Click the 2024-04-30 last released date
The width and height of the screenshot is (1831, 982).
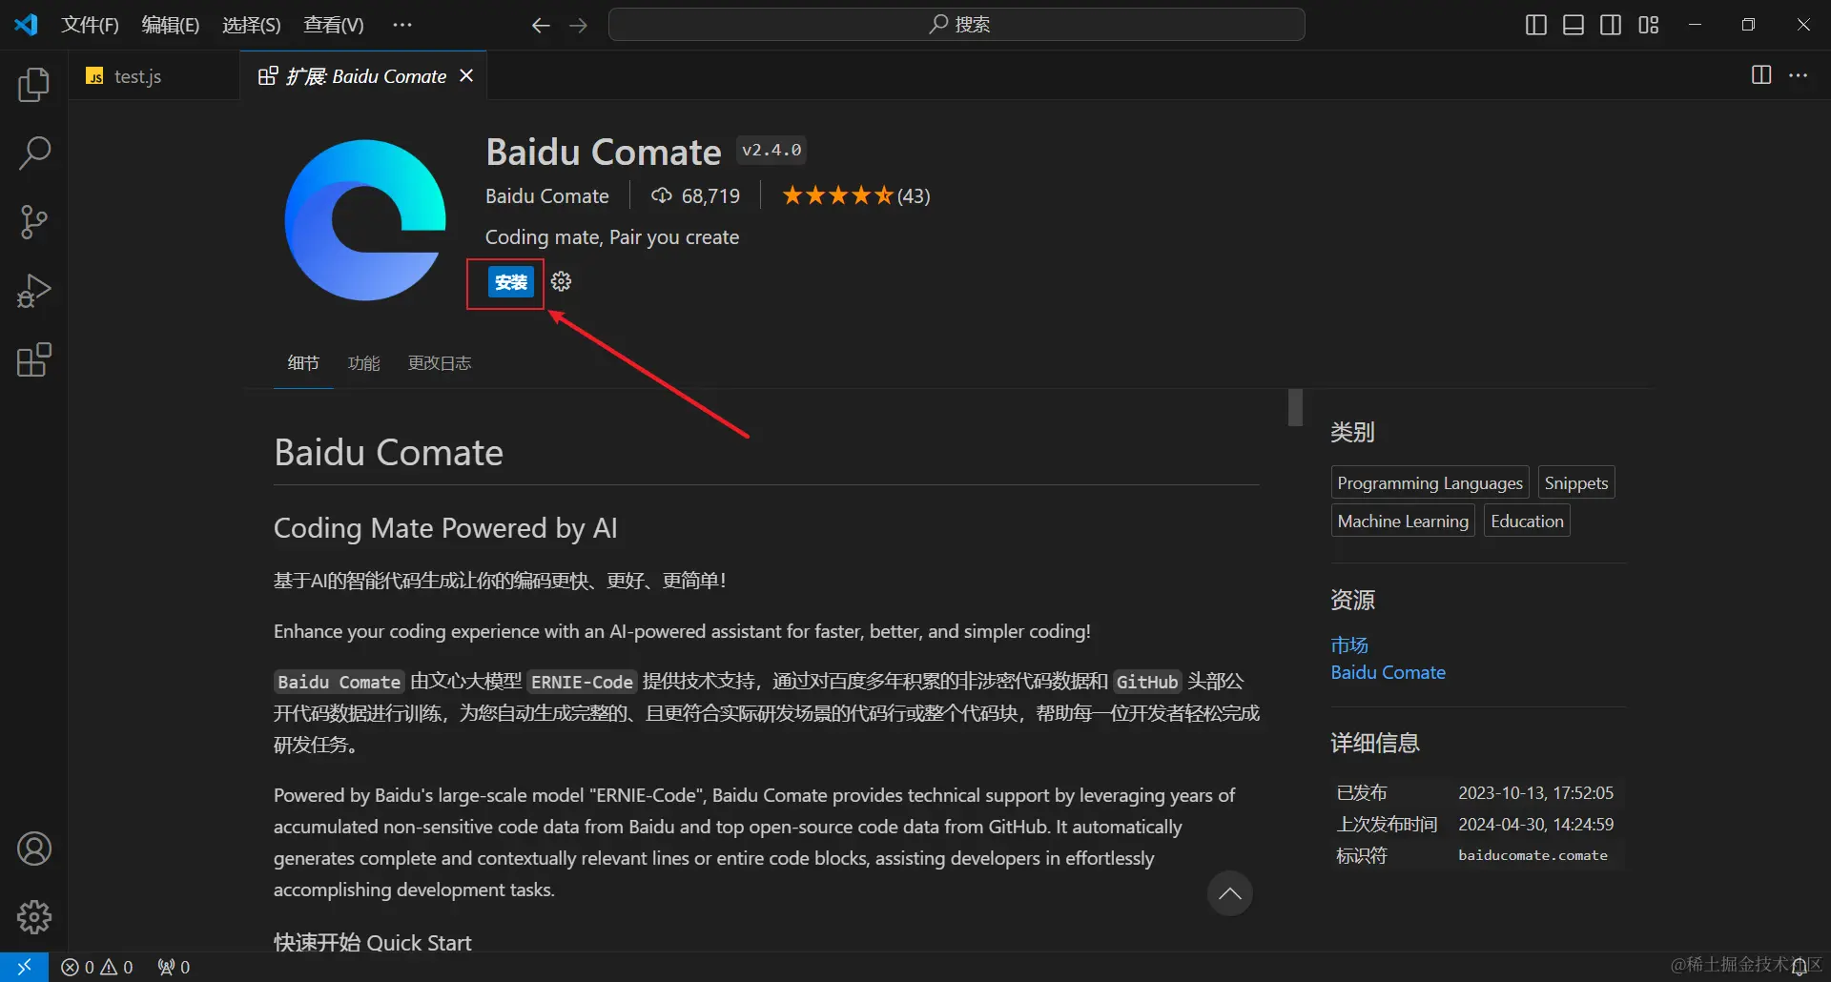1535,825
